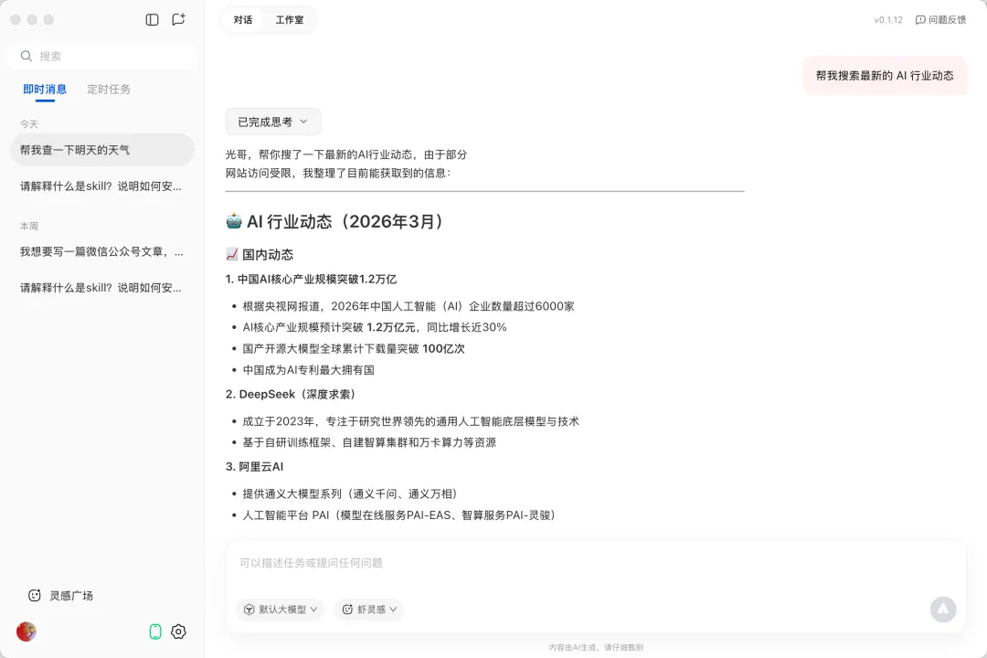Send message with the arrow button
The image size is (987, 658).
click(x=943, y=609)
